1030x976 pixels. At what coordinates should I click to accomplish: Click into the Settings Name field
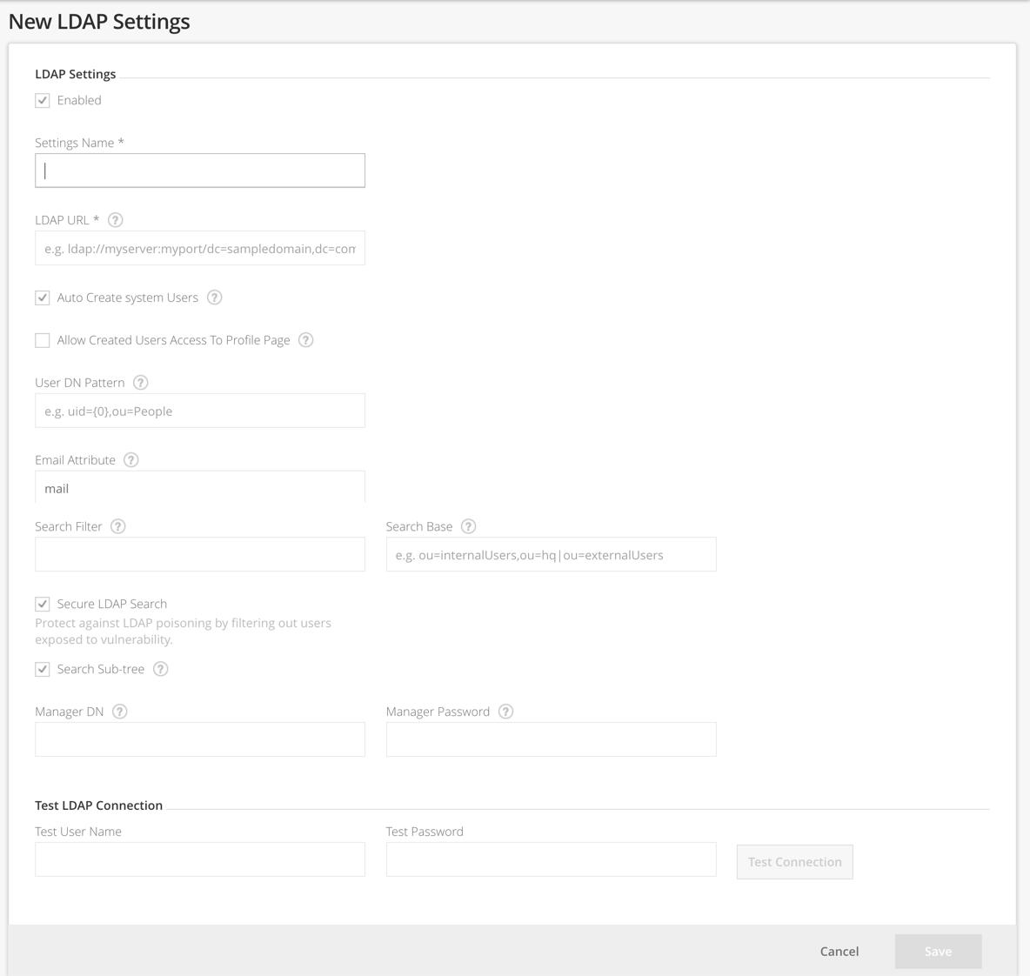point(199,170)
